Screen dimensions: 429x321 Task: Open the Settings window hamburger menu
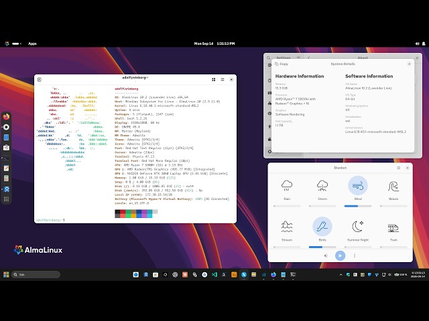[x=298, y=58]
